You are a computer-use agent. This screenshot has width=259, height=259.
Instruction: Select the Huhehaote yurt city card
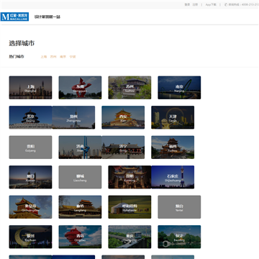(x=129, y=207)
